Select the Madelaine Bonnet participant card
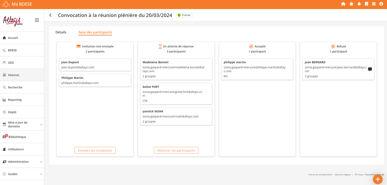Image resolution: width=387 pixels, height=185 pixels. tap(176, 69)
